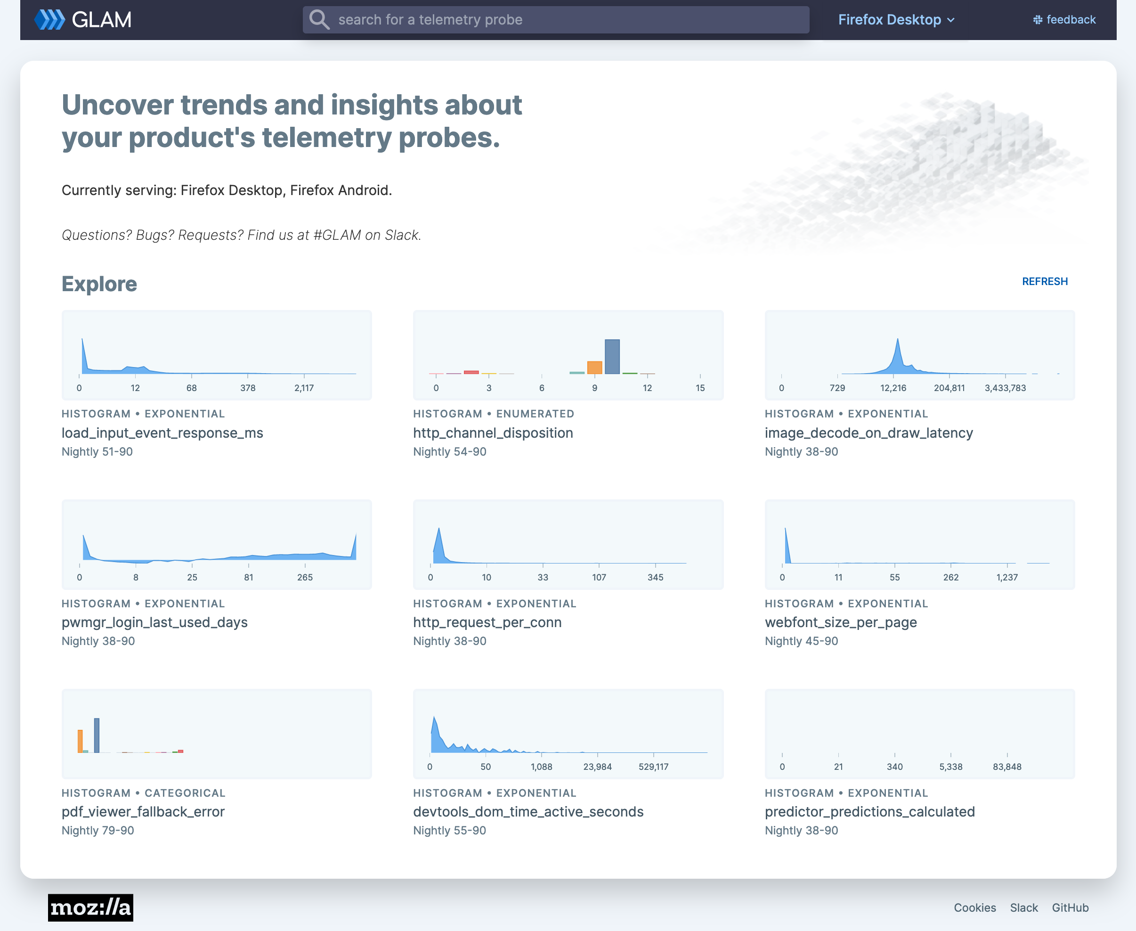Open the Cookies footer link

click(x=974, y=907)
